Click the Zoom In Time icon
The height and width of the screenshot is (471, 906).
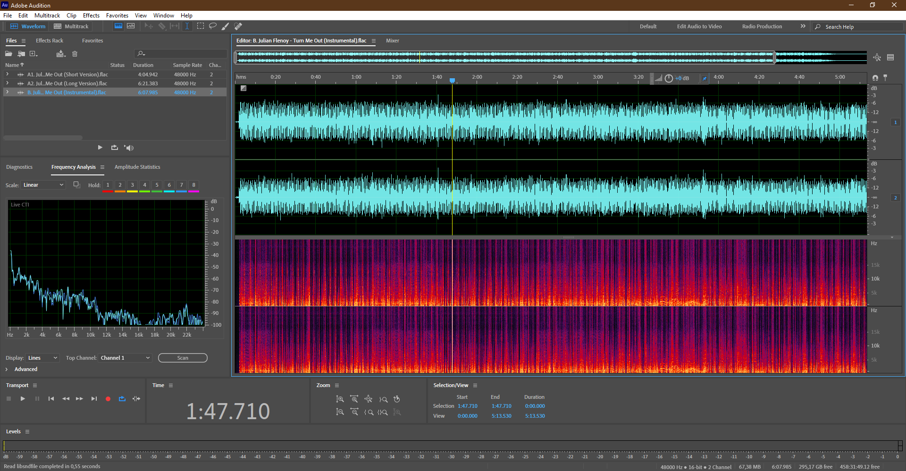tap(354, 399)
